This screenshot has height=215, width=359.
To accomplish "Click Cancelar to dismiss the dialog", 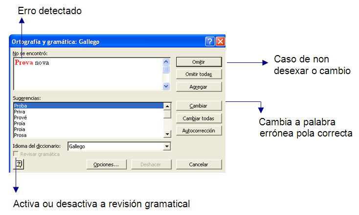I will (x=199, y=164).
